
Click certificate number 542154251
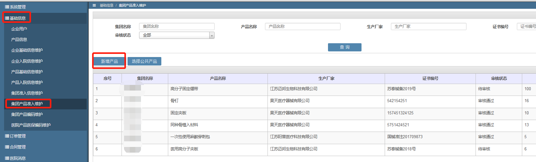tap(397, 101)
